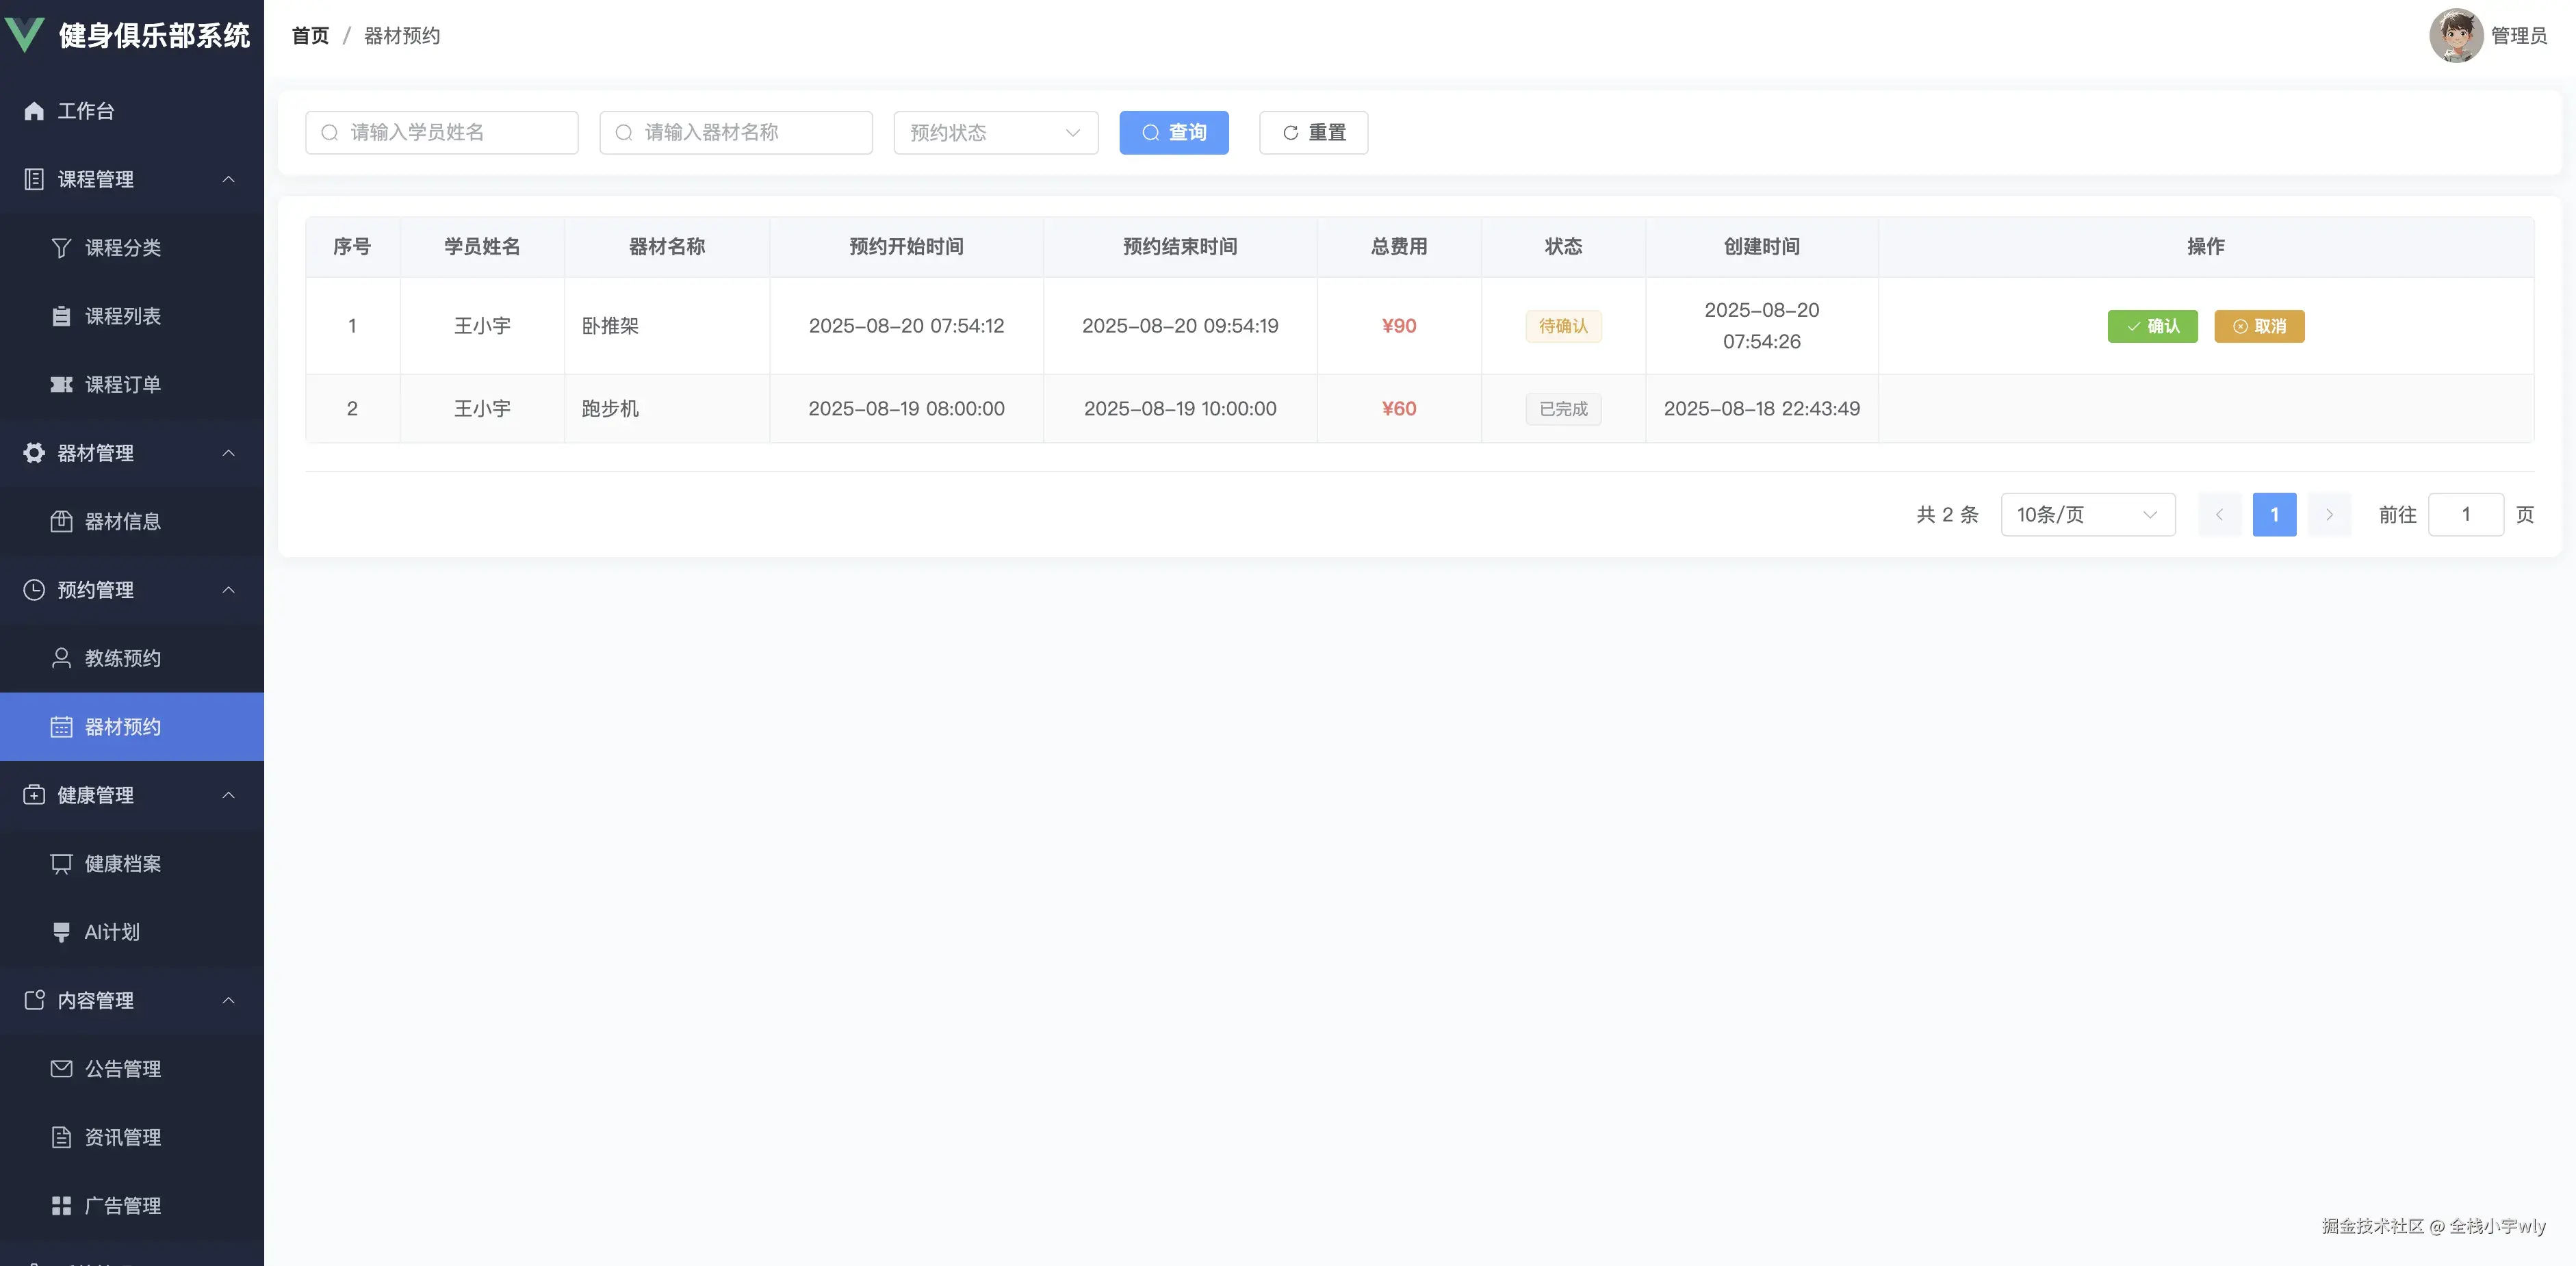Confirm the 卧推架 reservation with 确认
This screenshot has width=2576, height=1266.
coord(2152,326)
